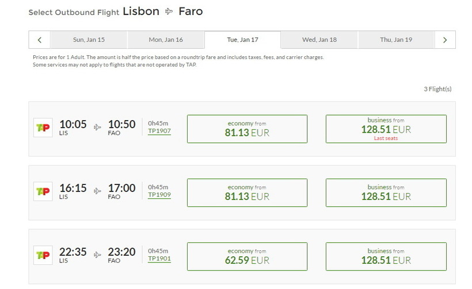Open the Thu, Jan 19 date tab

coord(396,40)
